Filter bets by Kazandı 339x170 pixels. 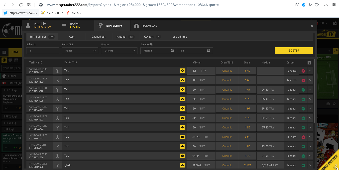point(125,37)
